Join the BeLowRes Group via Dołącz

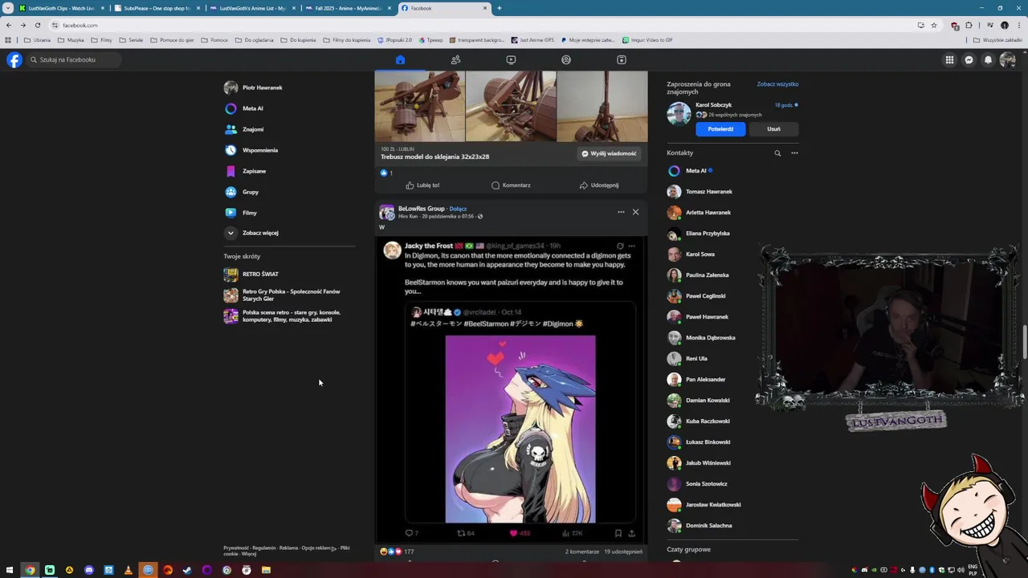pos(458,209)
